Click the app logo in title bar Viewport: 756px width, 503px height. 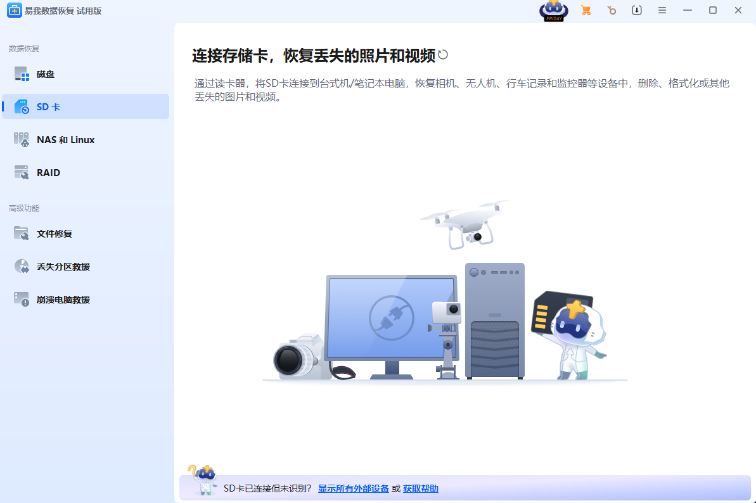coord(14,10)
